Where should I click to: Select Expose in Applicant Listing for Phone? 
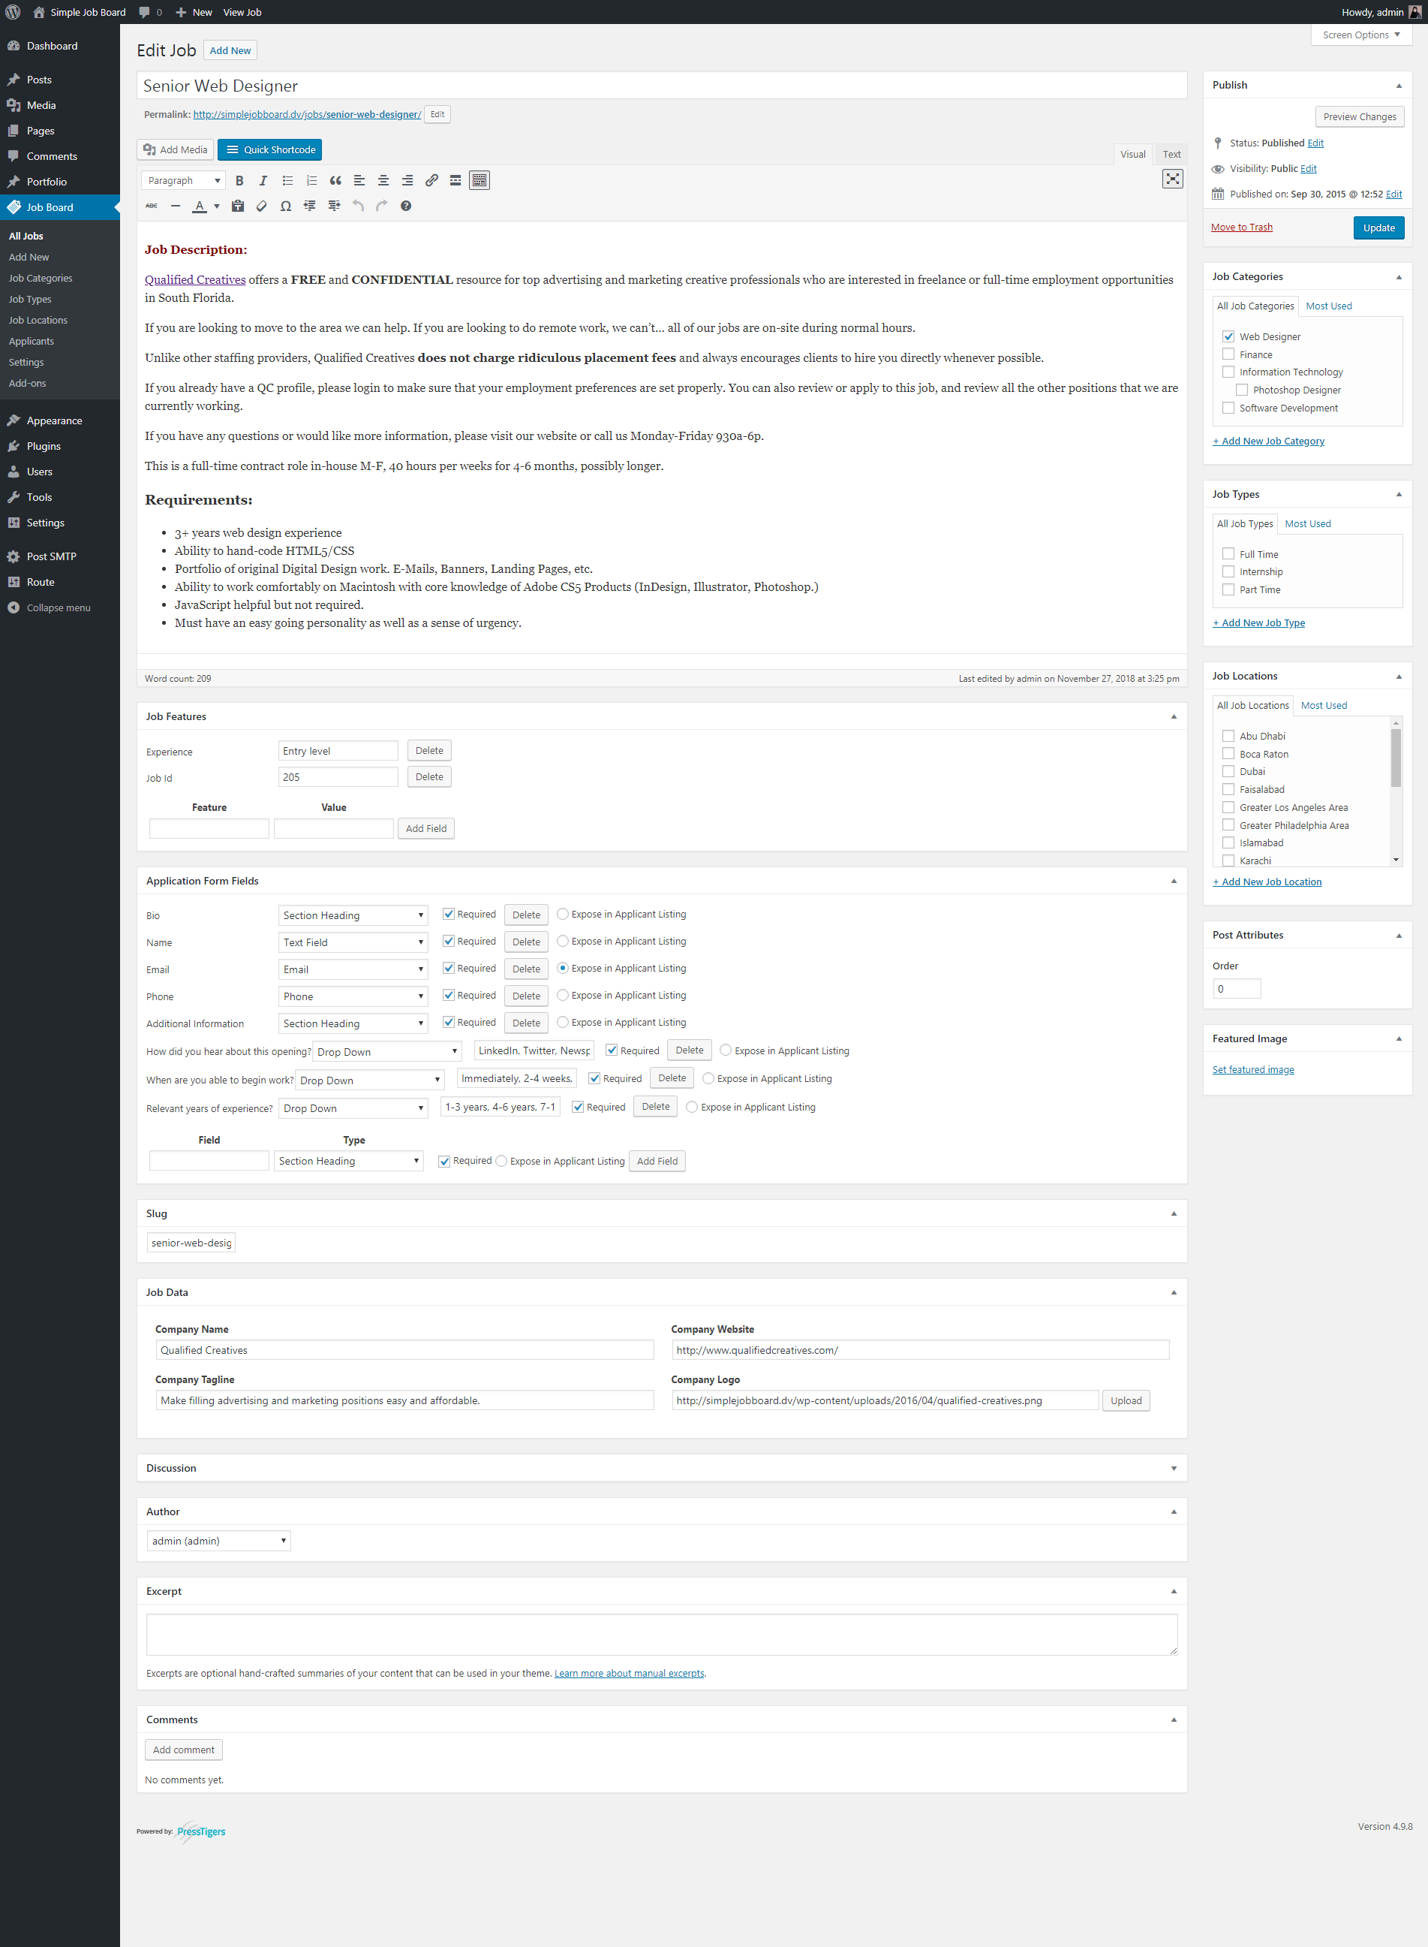pyautogui.click(x=563, y=995)
